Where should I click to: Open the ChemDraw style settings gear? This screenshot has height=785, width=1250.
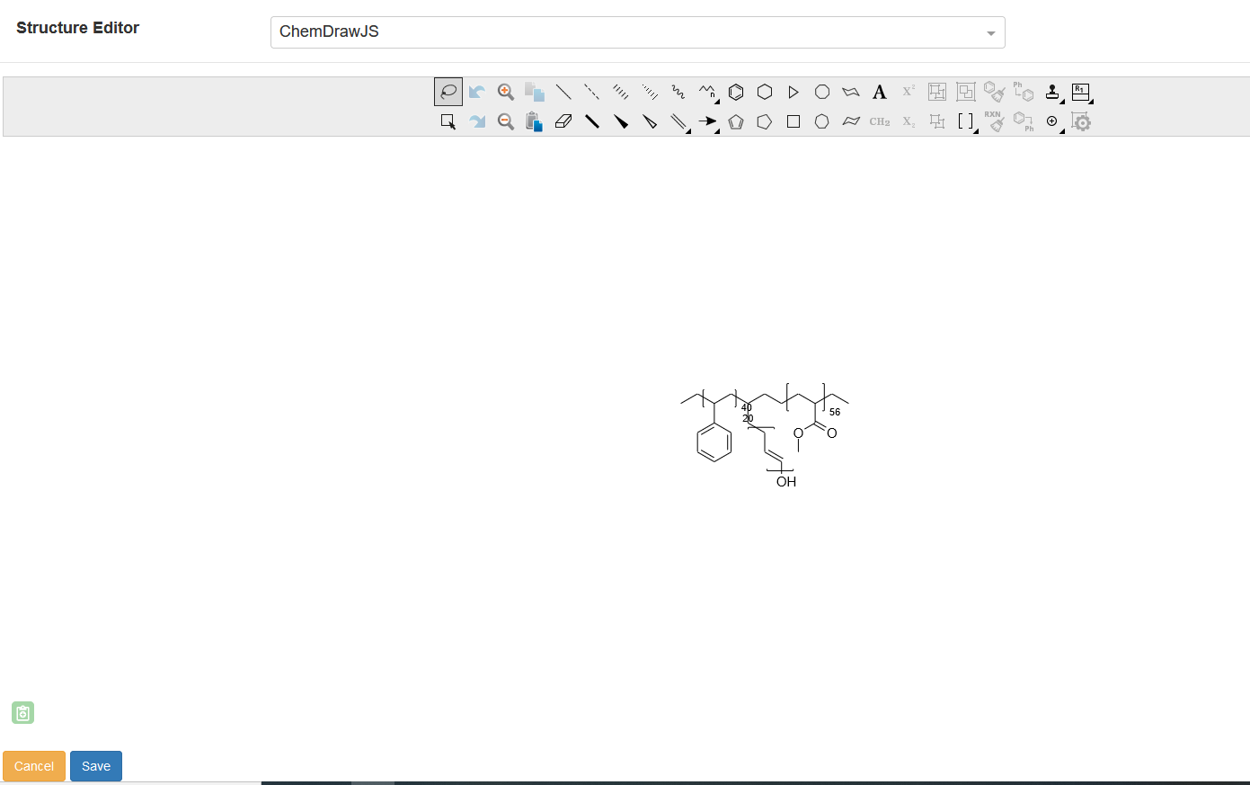(1081, 121)
